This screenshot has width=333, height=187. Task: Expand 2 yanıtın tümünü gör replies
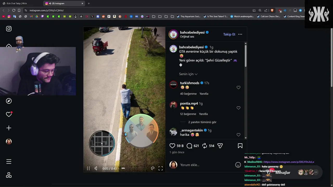pos(202,122)
